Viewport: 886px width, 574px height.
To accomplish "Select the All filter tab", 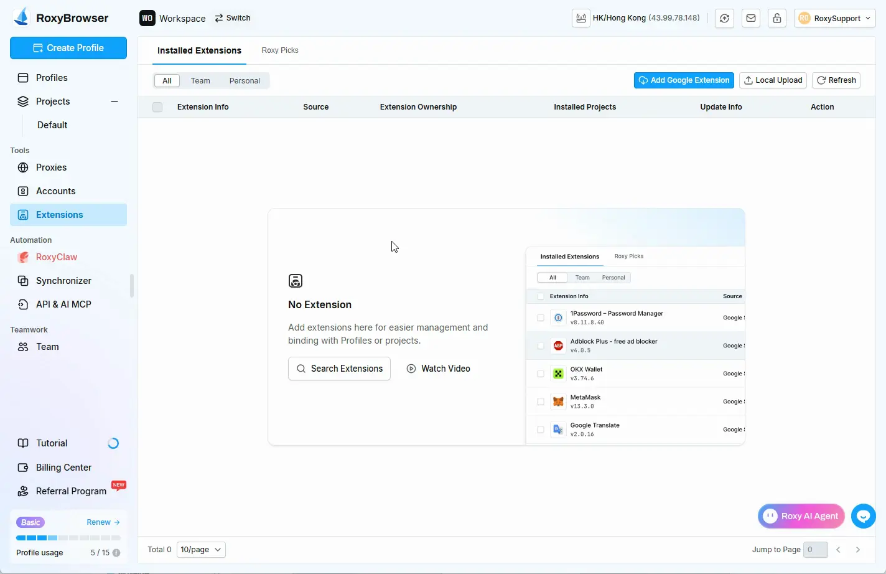I will (167, 81).
